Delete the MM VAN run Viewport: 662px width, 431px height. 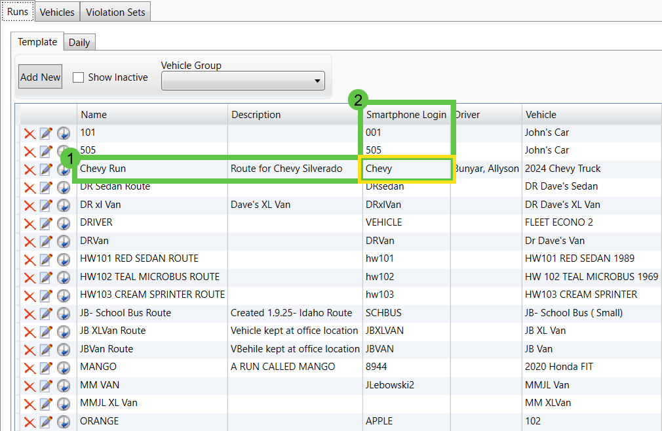pyautogui.click(x=29, y=386)
